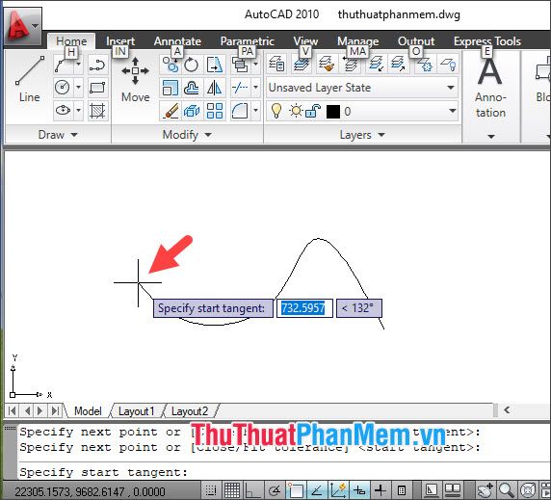Viewport: 551px width, 500px height.
Task: Select the Rotate tool
Action: [x=192, y=65]
